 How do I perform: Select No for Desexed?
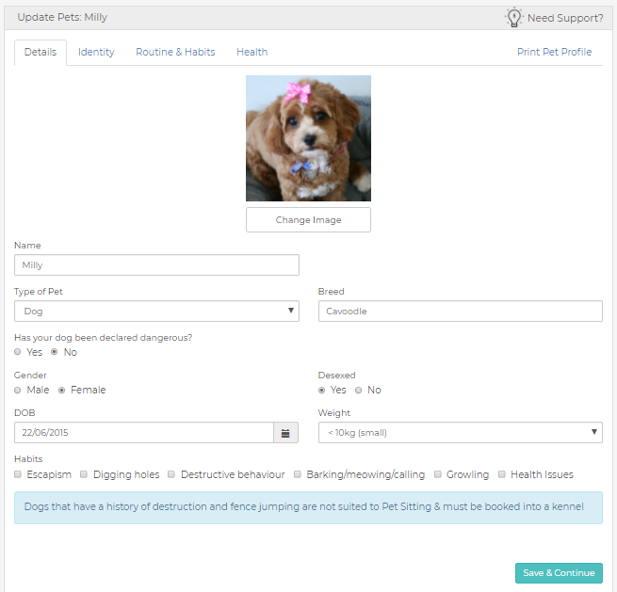click(358, 390)
